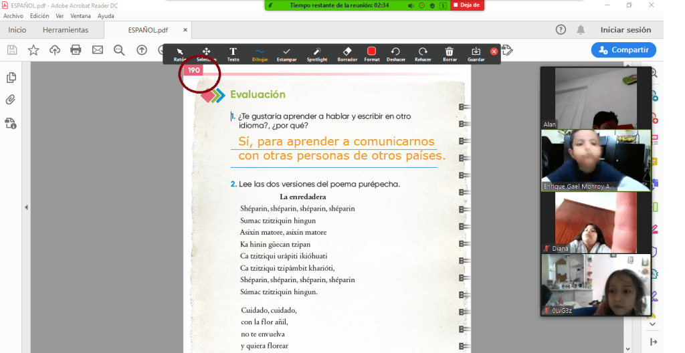Open the attachments paperclip panel
685x353 pixels.
(x=11, y=100)
